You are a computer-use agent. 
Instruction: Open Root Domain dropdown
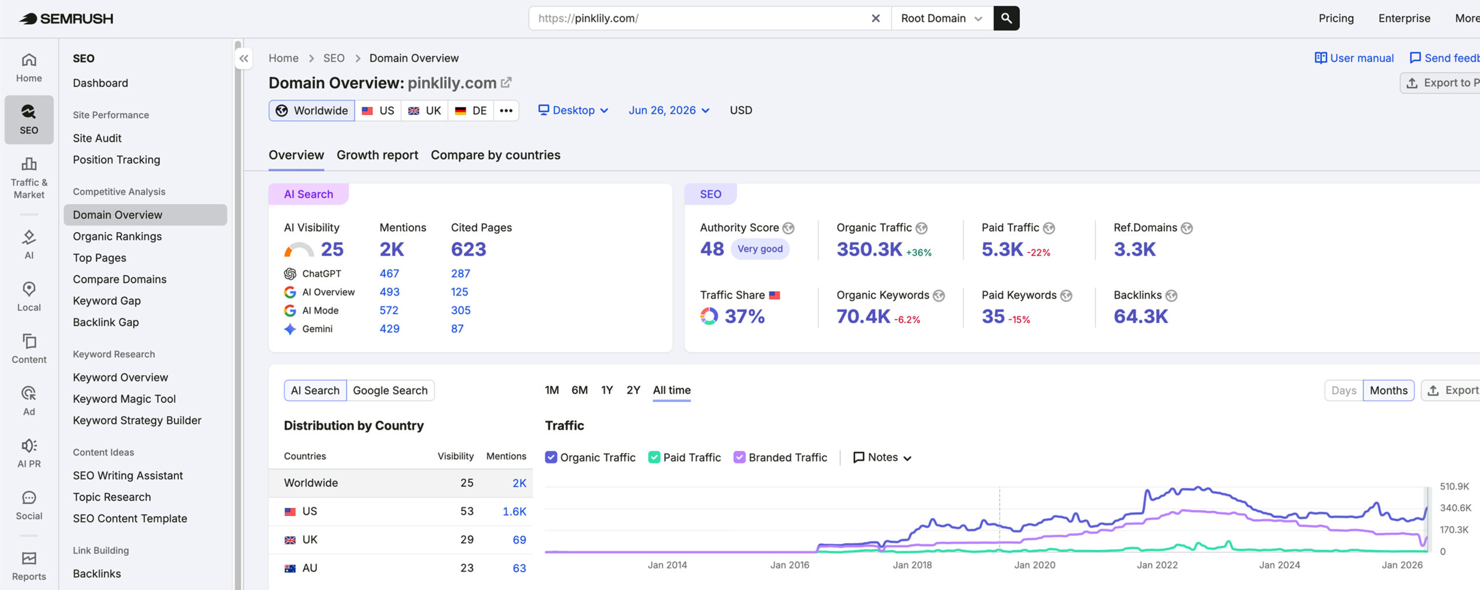[x=942, y=18]
